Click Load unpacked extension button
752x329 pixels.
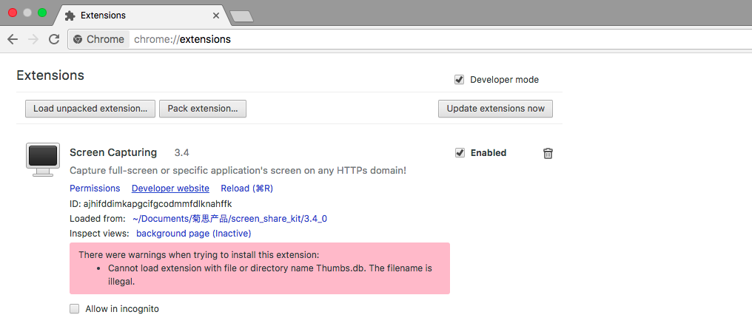(90, 109)
